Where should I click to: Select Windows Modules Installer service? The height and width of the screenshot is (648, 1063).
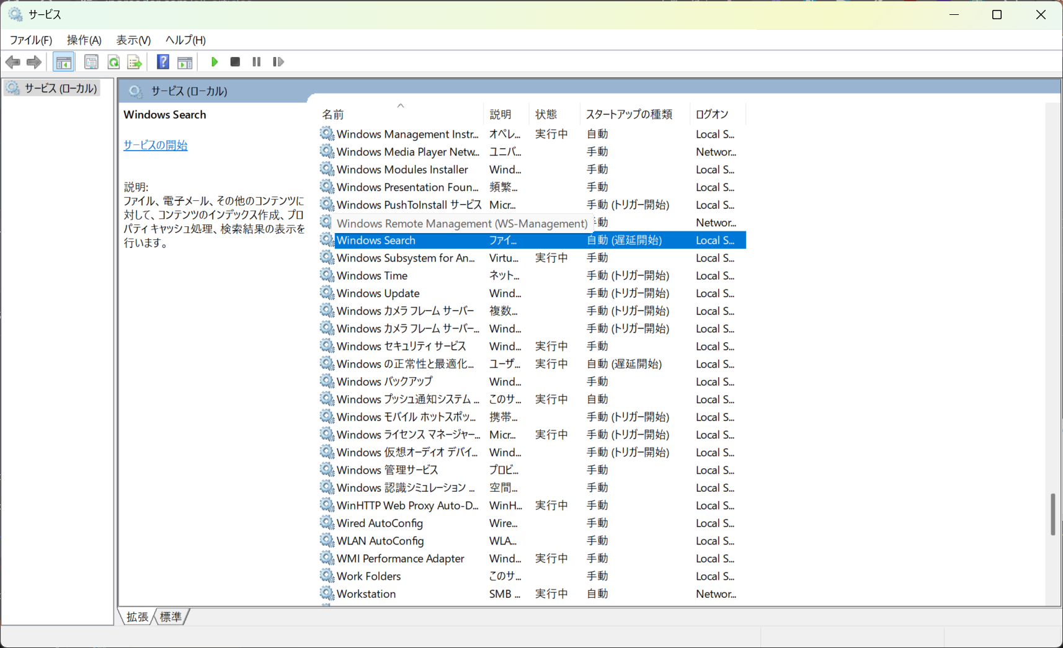click(532, 169)
